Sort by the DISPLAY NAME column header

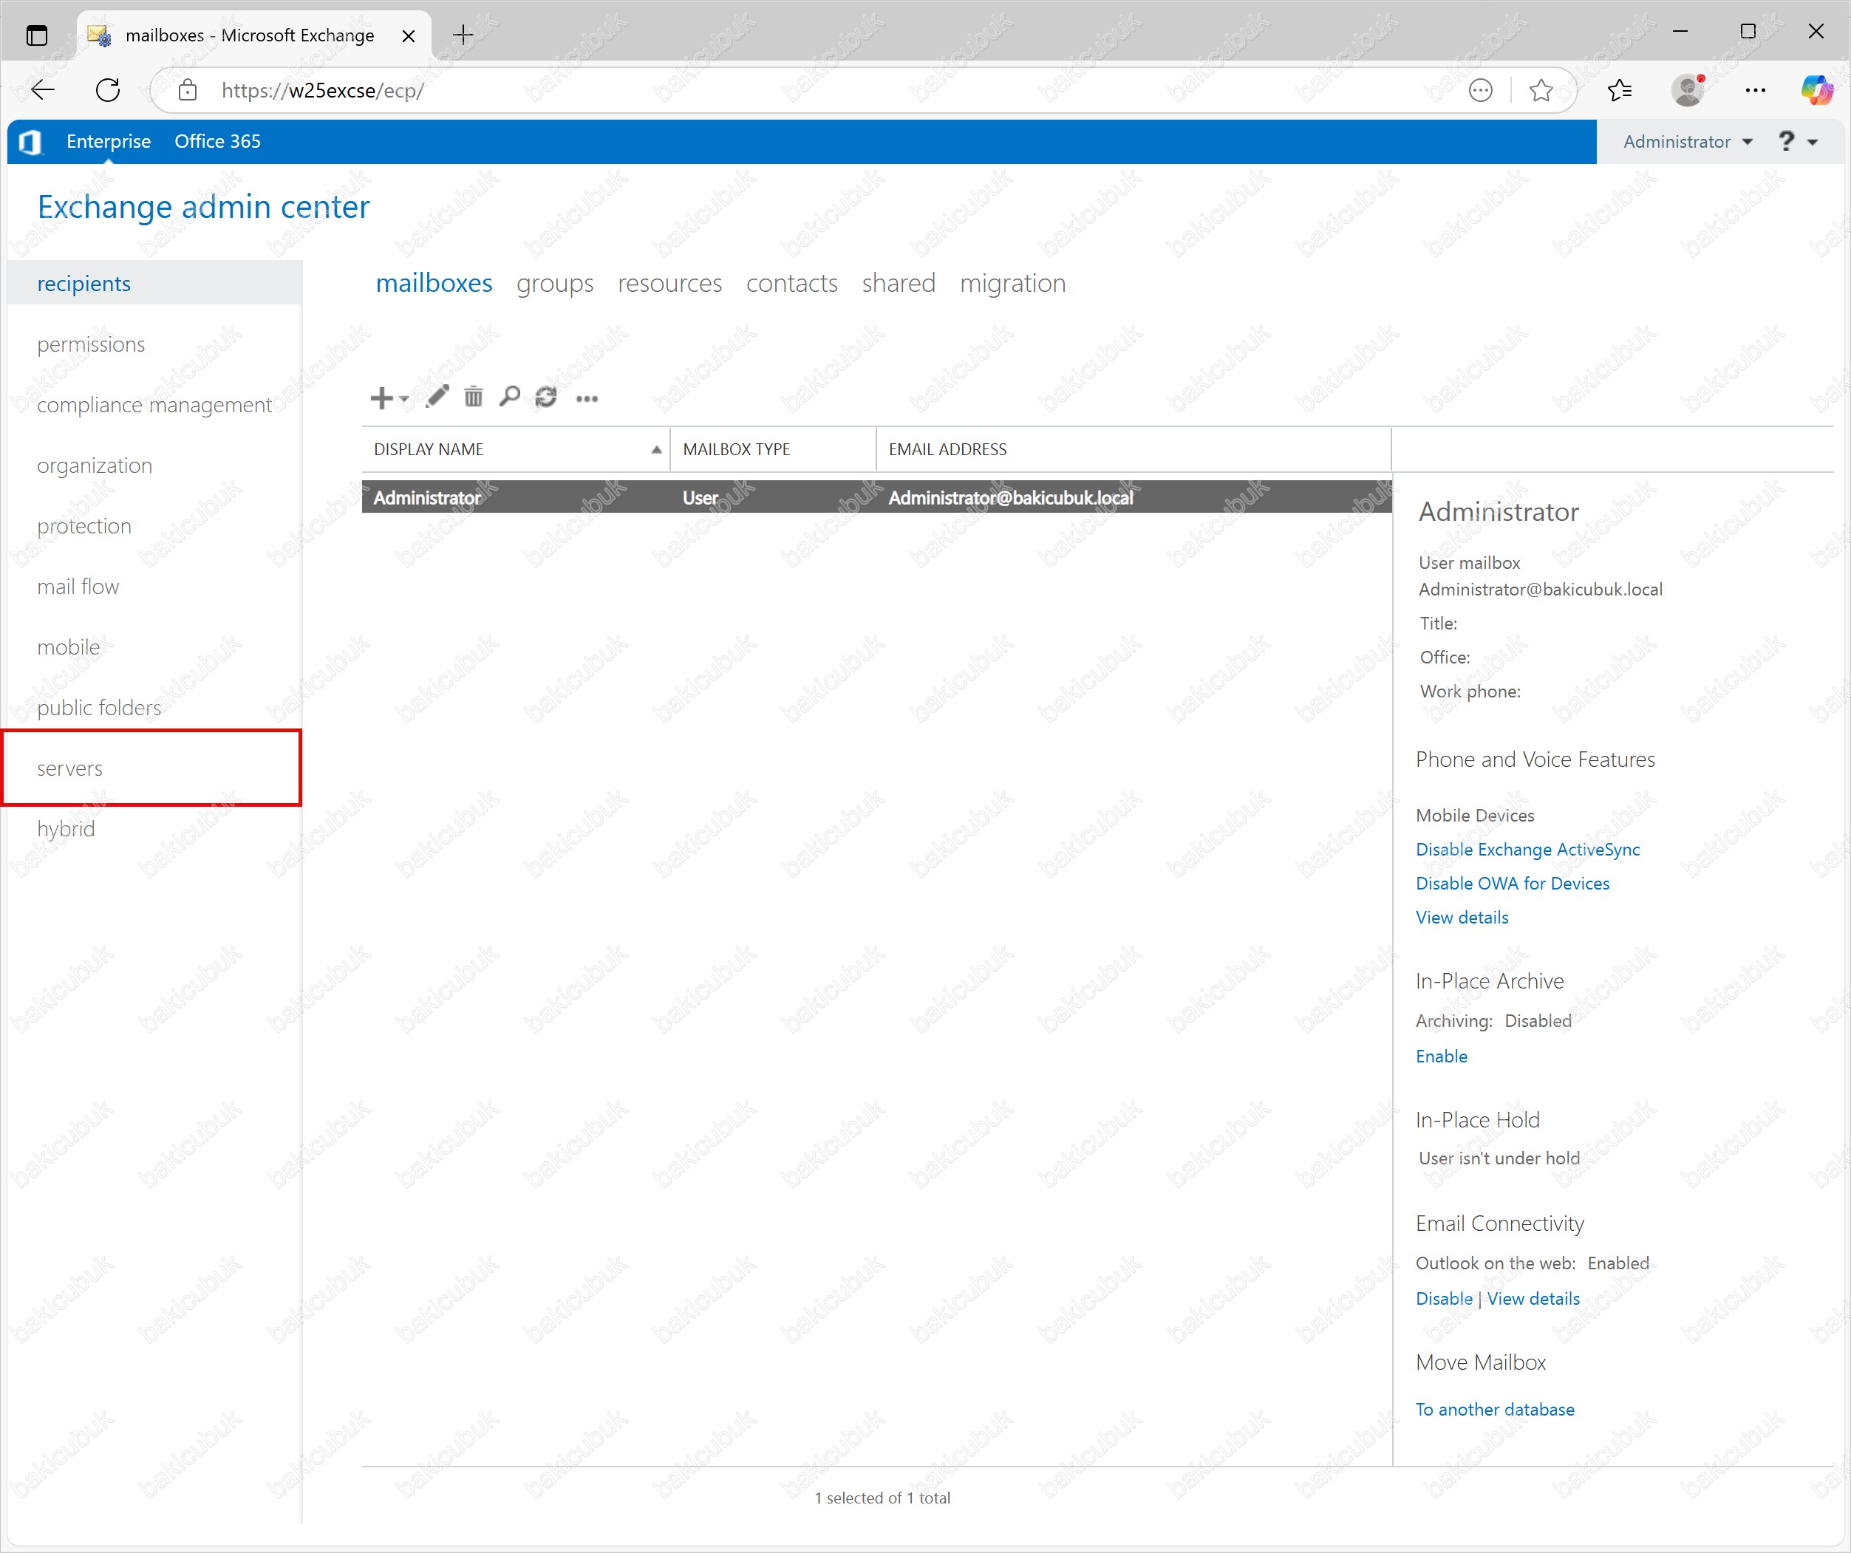[x=516, y=449]
